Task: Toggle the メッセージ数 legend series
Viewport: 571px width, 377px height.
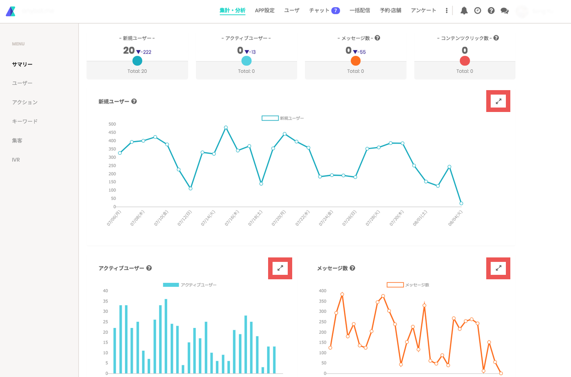Action: [408, 285]
